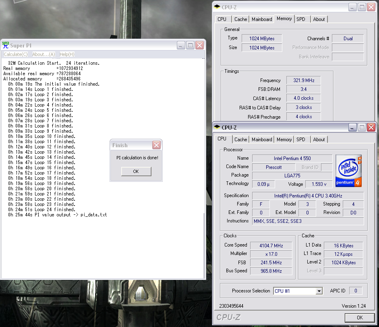Click the Code Name value 'Prescott'

tap(273, 167)
